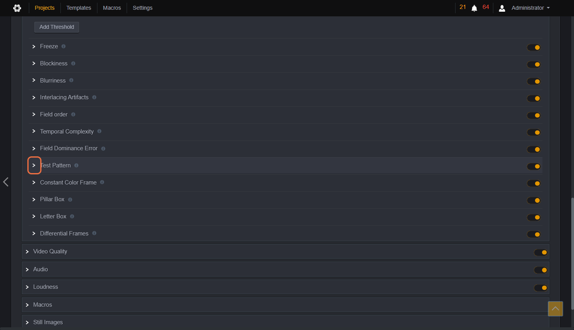Disable the Freeze toggle
Image resolution: width=574 pixels, height=330 pixels.
534,47
